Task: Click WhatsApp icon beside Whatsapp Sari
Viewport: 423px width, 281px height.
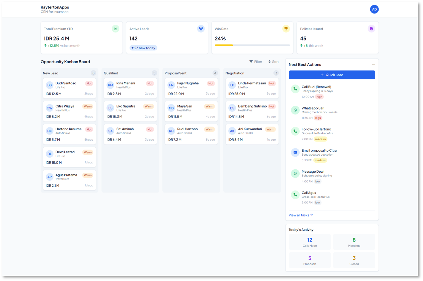Action: tap(295, 110)
